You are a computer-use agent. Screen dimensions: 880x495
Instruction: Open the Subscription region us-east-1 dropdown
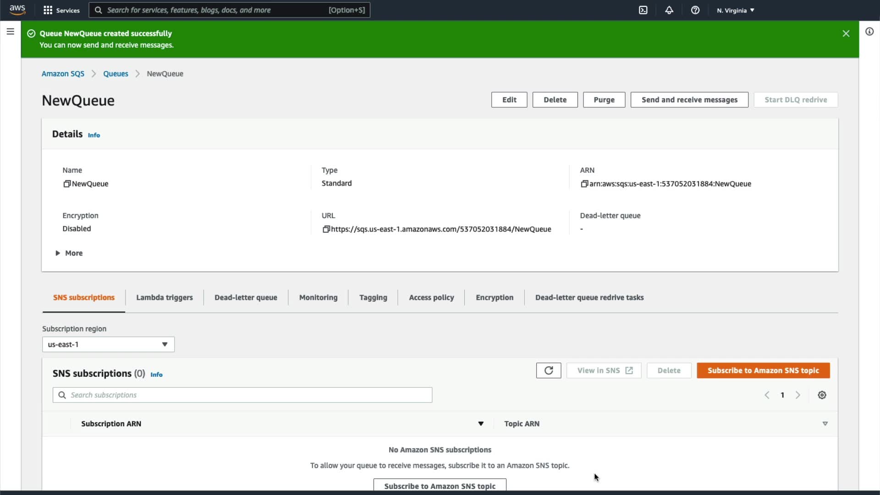pyautogui.click(x=108, y=345)
